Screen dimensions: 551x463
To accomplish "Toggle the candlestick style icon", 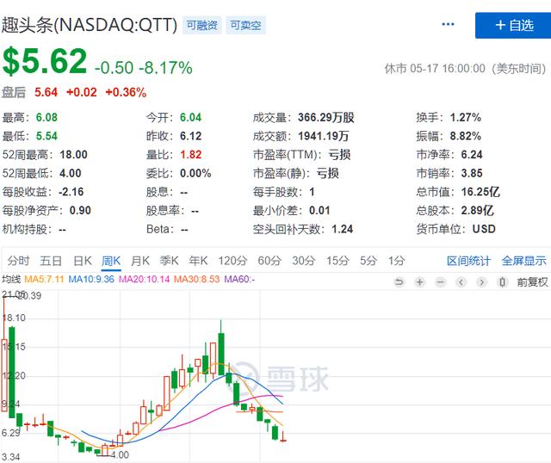I will 503,282.
